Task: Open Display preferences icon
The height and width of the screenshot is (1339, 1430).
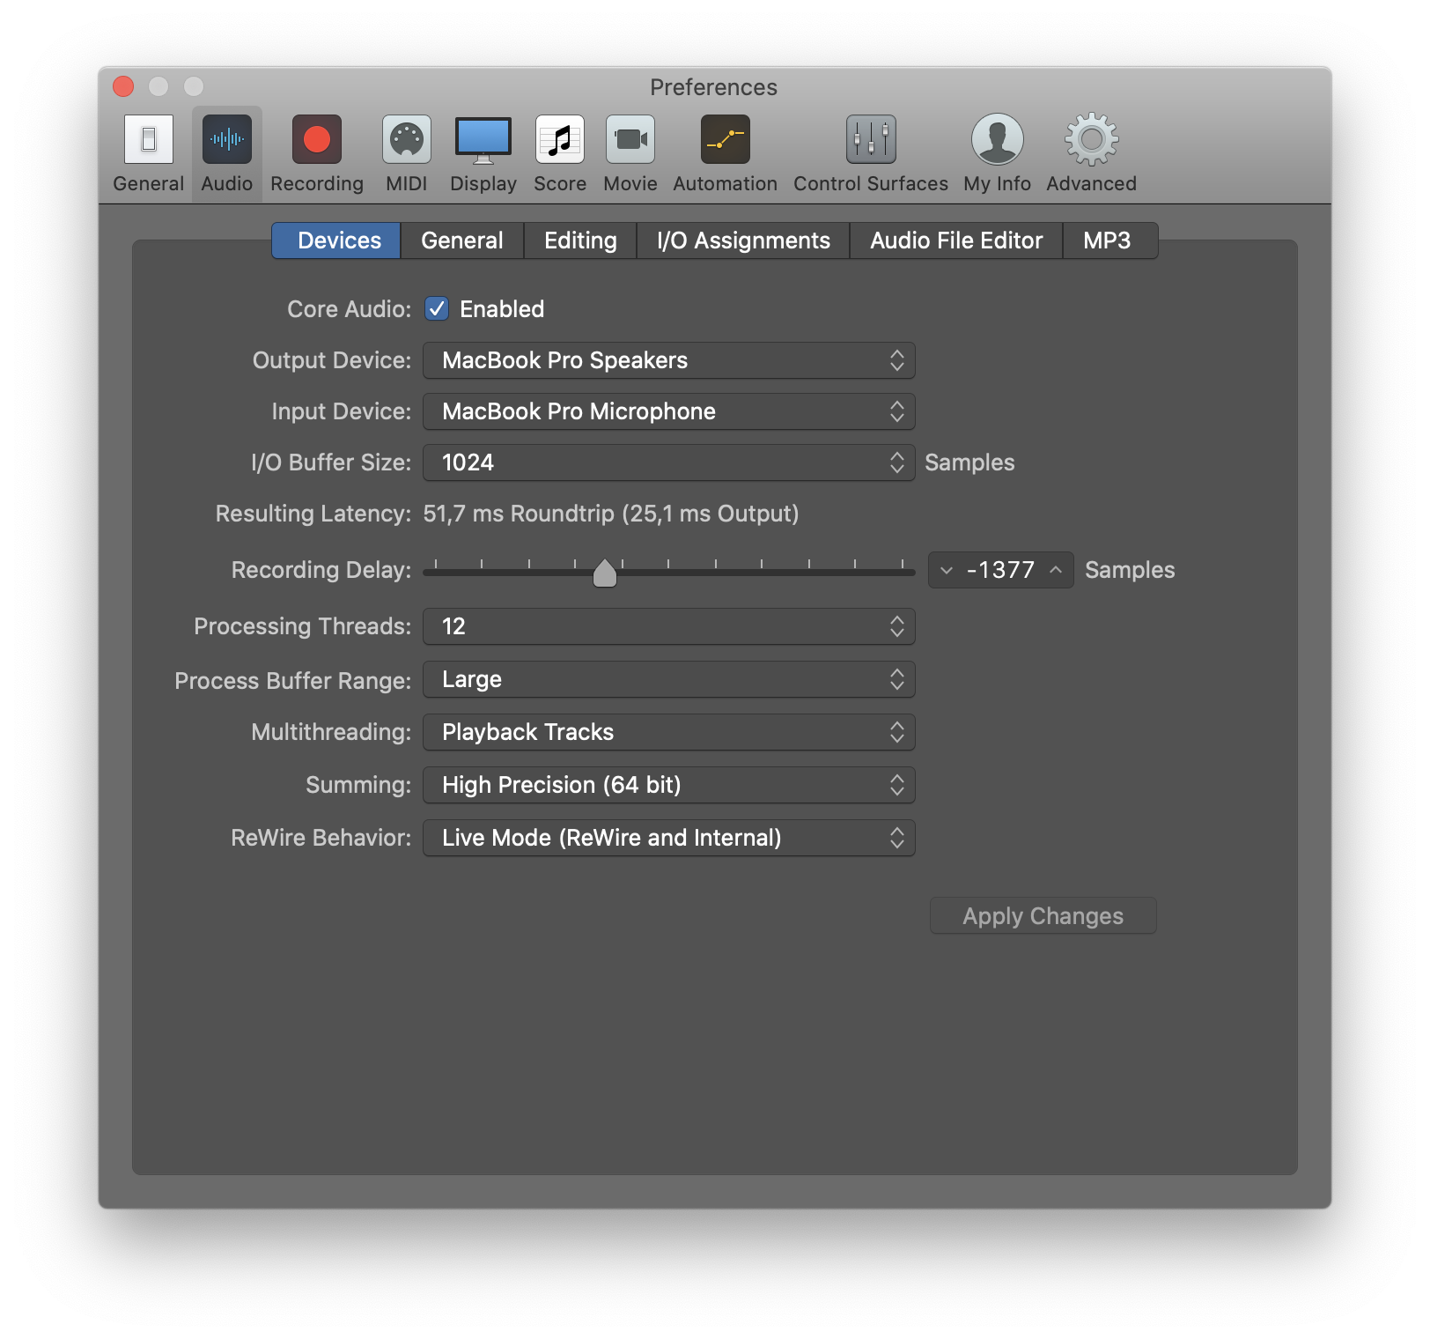Action: [483, 152]
